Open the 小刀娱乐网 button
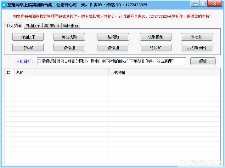Screen dimensions: 225x168 click(x=196, y=48)
